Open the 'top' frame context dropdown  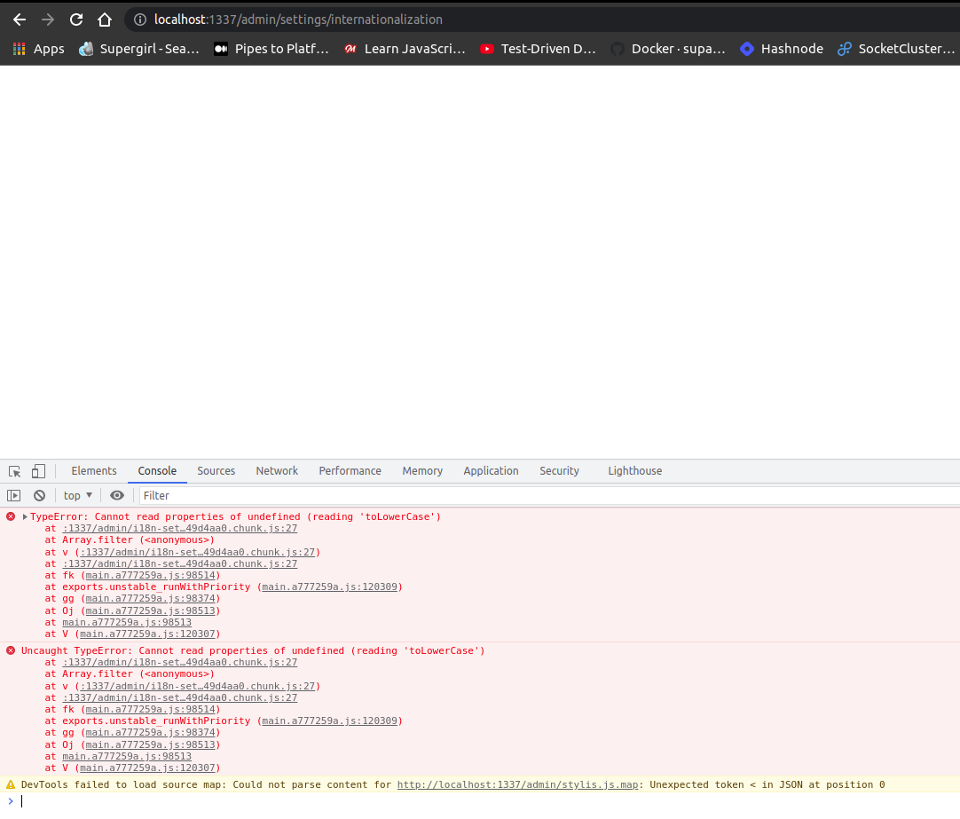(x=77, y=495)
